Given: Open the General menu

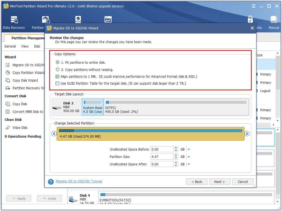Looking at the screenshot, I should [x=10, y=46].
